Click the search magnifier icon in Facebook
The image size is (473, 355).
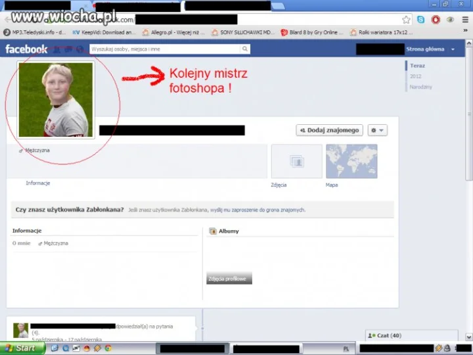point(245,49)
